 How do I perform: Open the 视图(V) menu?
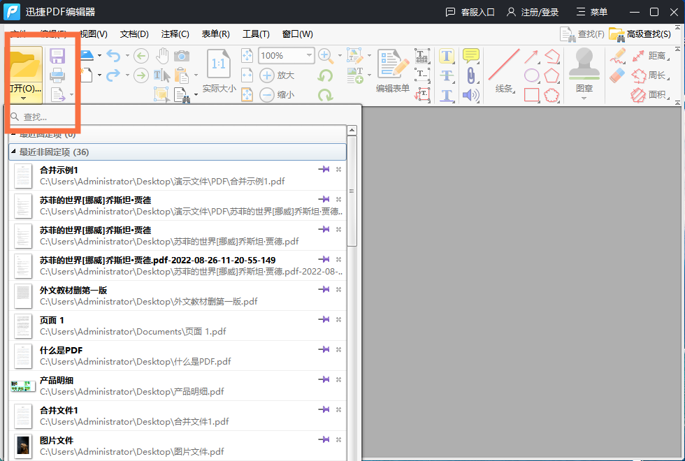[94, 34]
